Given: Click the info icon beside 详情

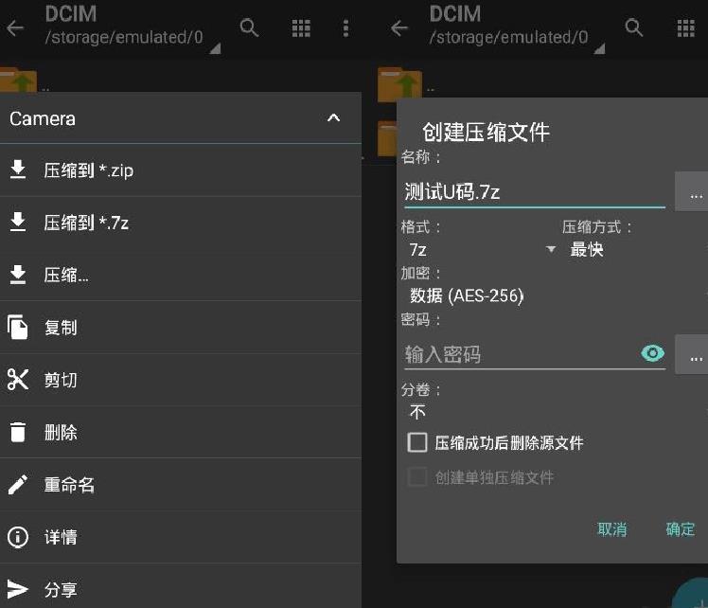Looking at the screenshot, I should tap(18, 537).
